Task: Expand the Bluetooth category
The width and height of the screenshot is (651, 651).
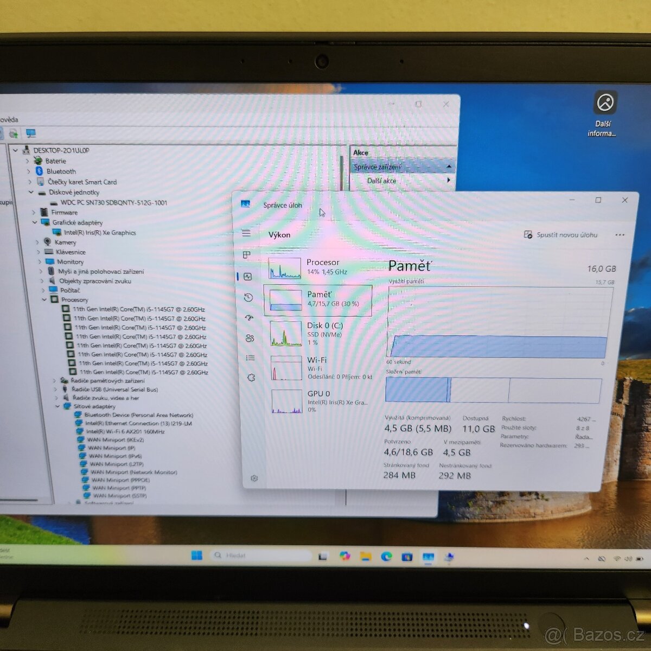Action: coord(28,171)
